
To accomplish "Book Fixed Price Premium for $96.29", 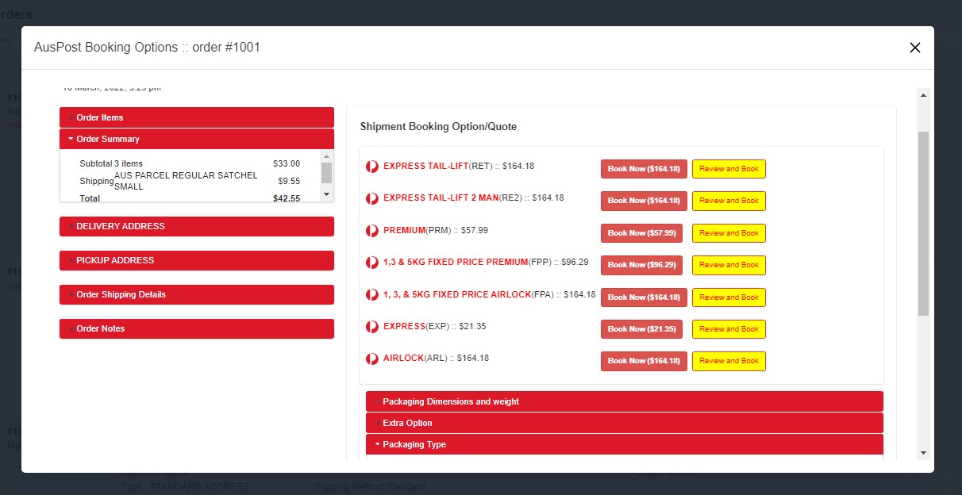I will tap(641, 265).
